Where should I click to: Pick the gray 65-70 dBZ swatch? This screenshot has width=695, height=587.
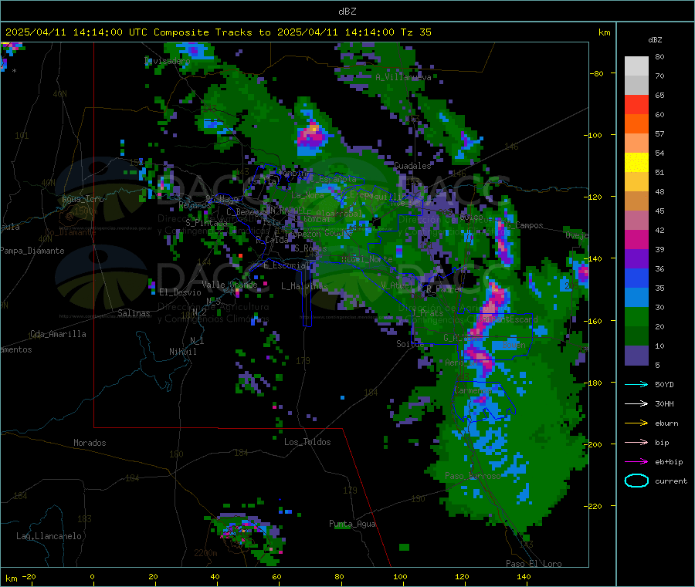point(636,86)
